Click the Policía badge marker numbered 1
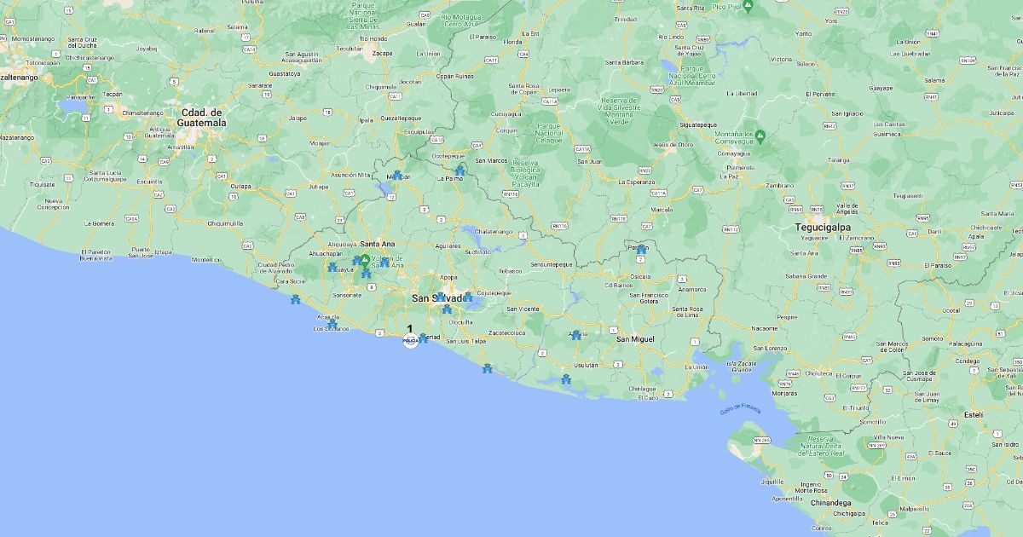1023x537 pixels. pyautogui.click(x=410, y=339)
